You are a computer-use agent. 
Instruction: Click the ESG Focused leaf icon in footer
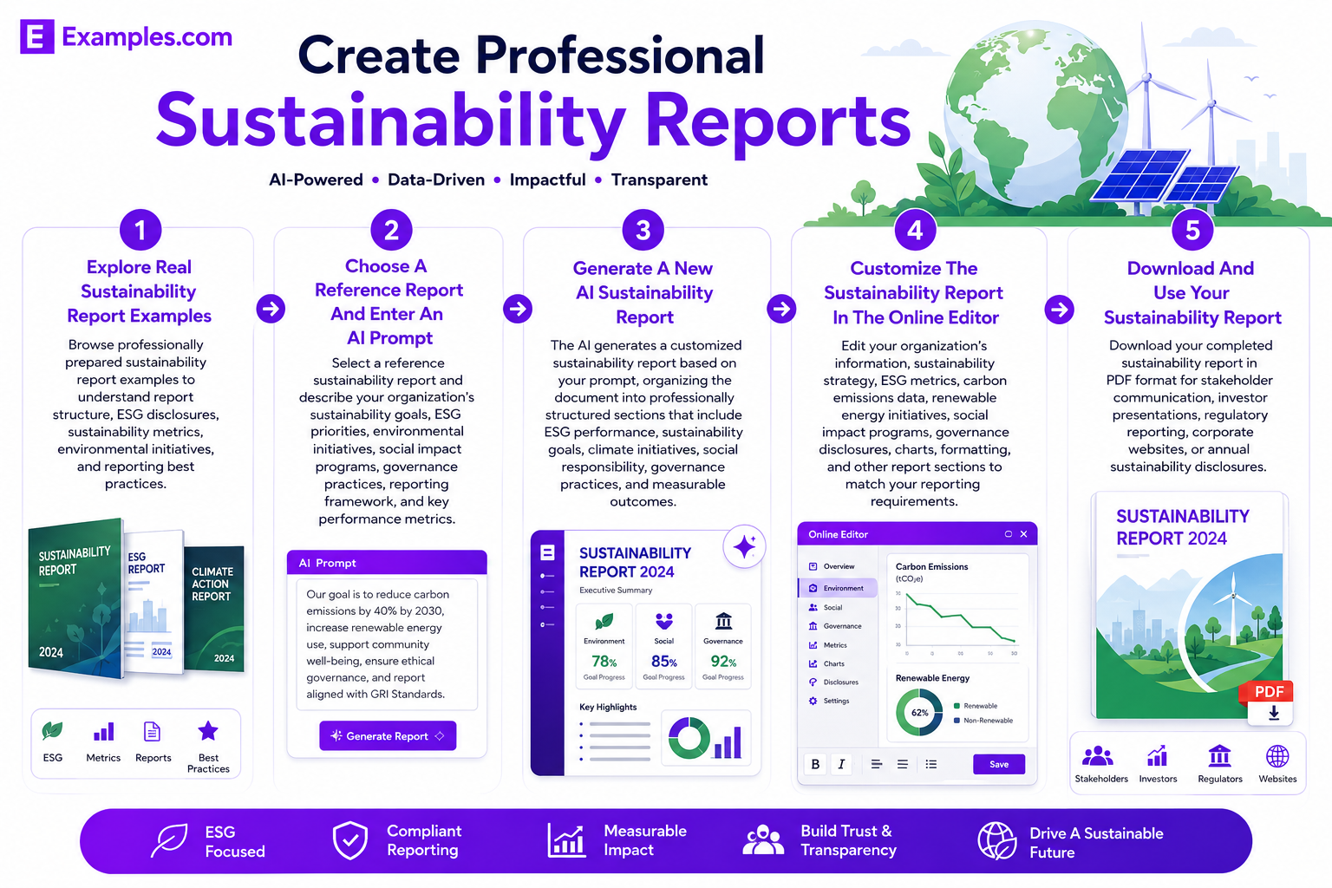(169, 840)
